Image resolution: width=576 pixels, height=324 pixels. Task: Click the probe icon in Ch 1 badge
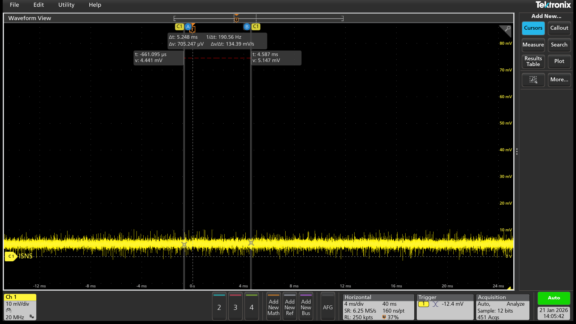point(8,310)
